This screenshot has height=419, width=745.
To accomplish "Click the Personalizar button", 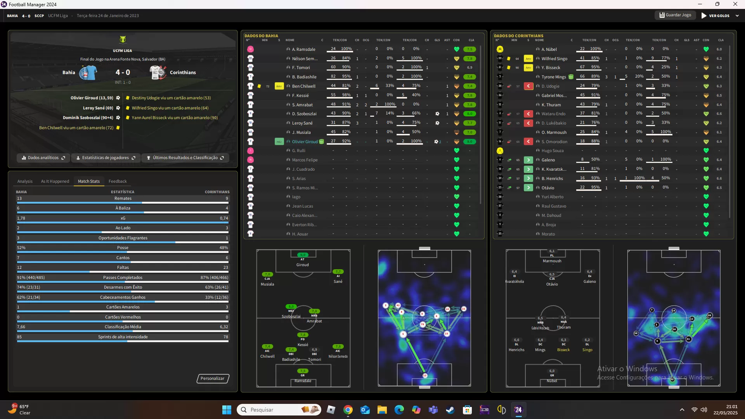I will pyautogui.click(x=213, y=378).
